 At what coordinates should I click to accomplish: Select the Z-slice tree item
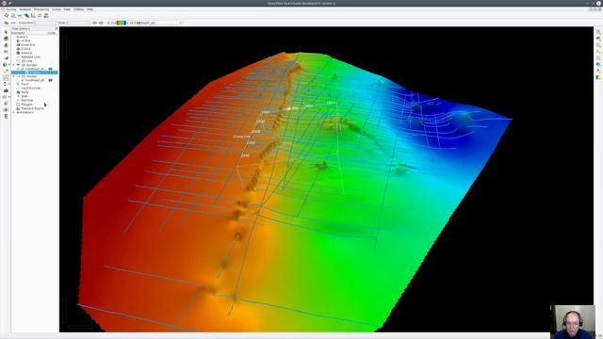pos(25,49)
